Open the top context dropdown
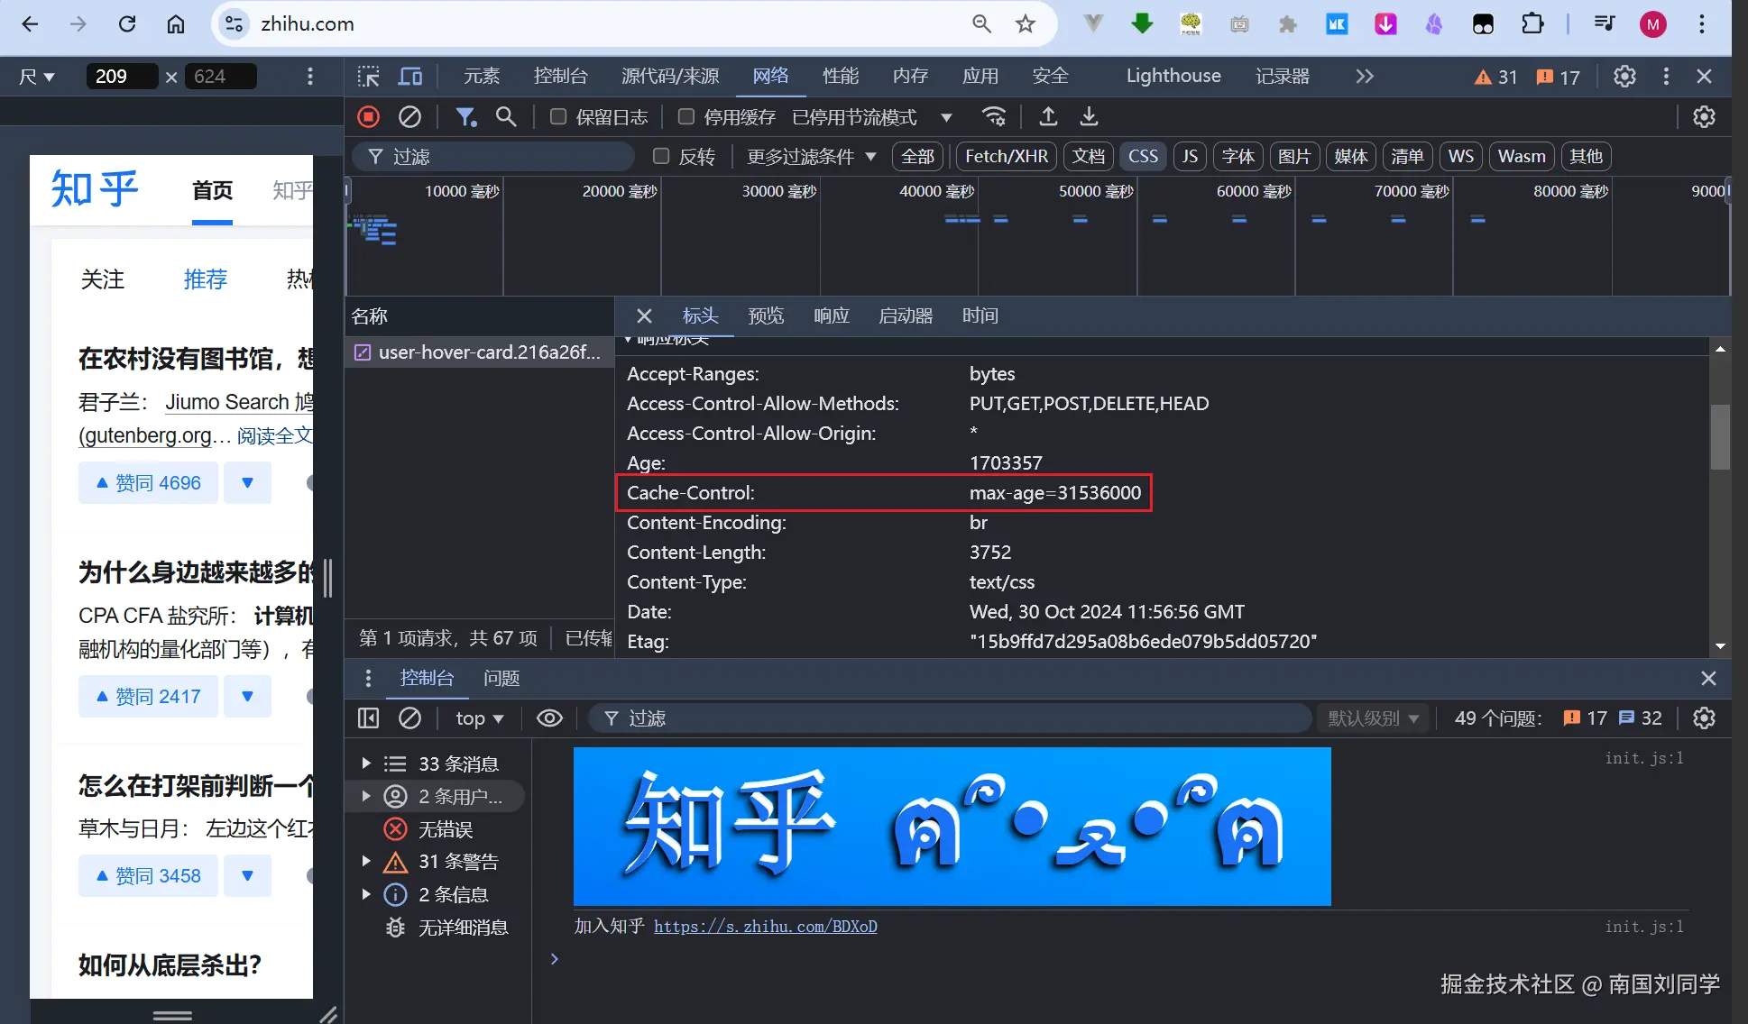Viewport: 1748px width, 1024px height. point(479,718)
